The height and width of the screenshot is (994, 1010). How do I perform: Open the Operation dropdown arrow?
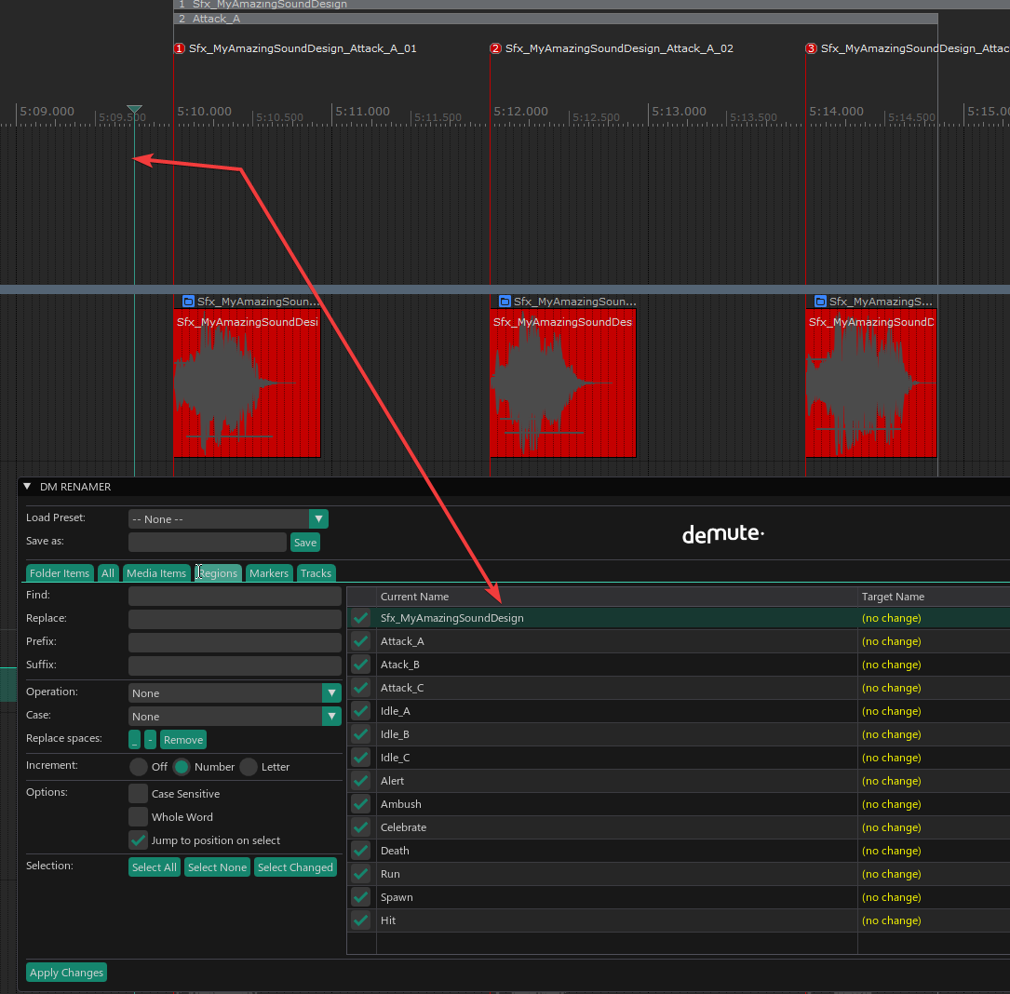pos(331,693)
